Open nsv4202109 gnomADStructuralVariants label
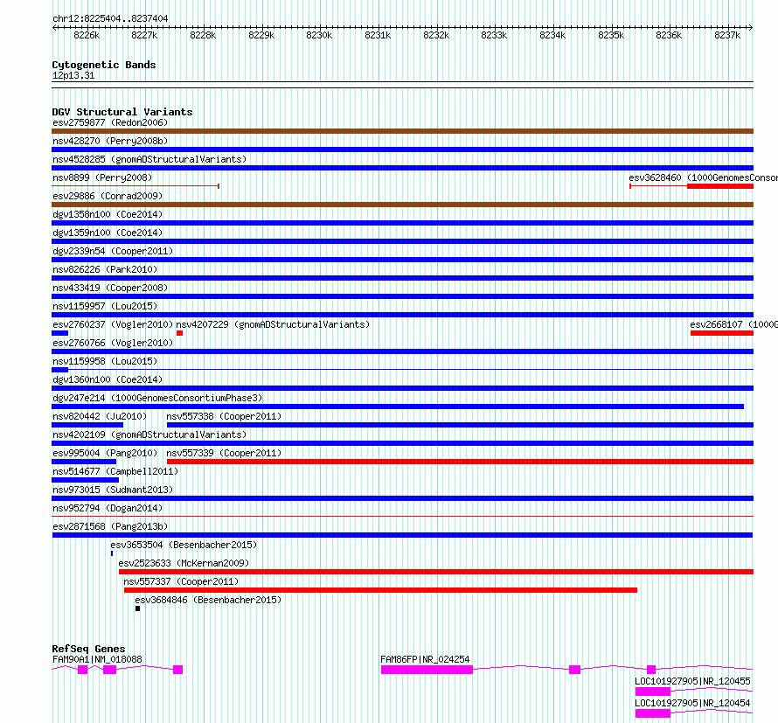 (149, 434)
